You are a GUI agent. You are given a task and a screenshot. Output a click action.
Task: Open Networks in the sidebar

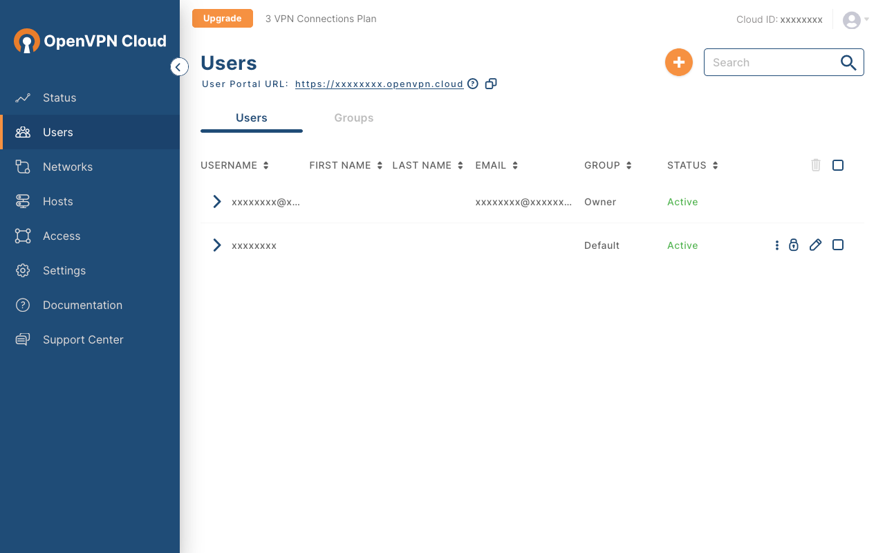(68, 167)
